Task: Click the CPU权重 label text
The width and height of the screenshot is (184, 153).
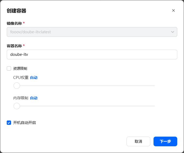Action: coord(21,78)
